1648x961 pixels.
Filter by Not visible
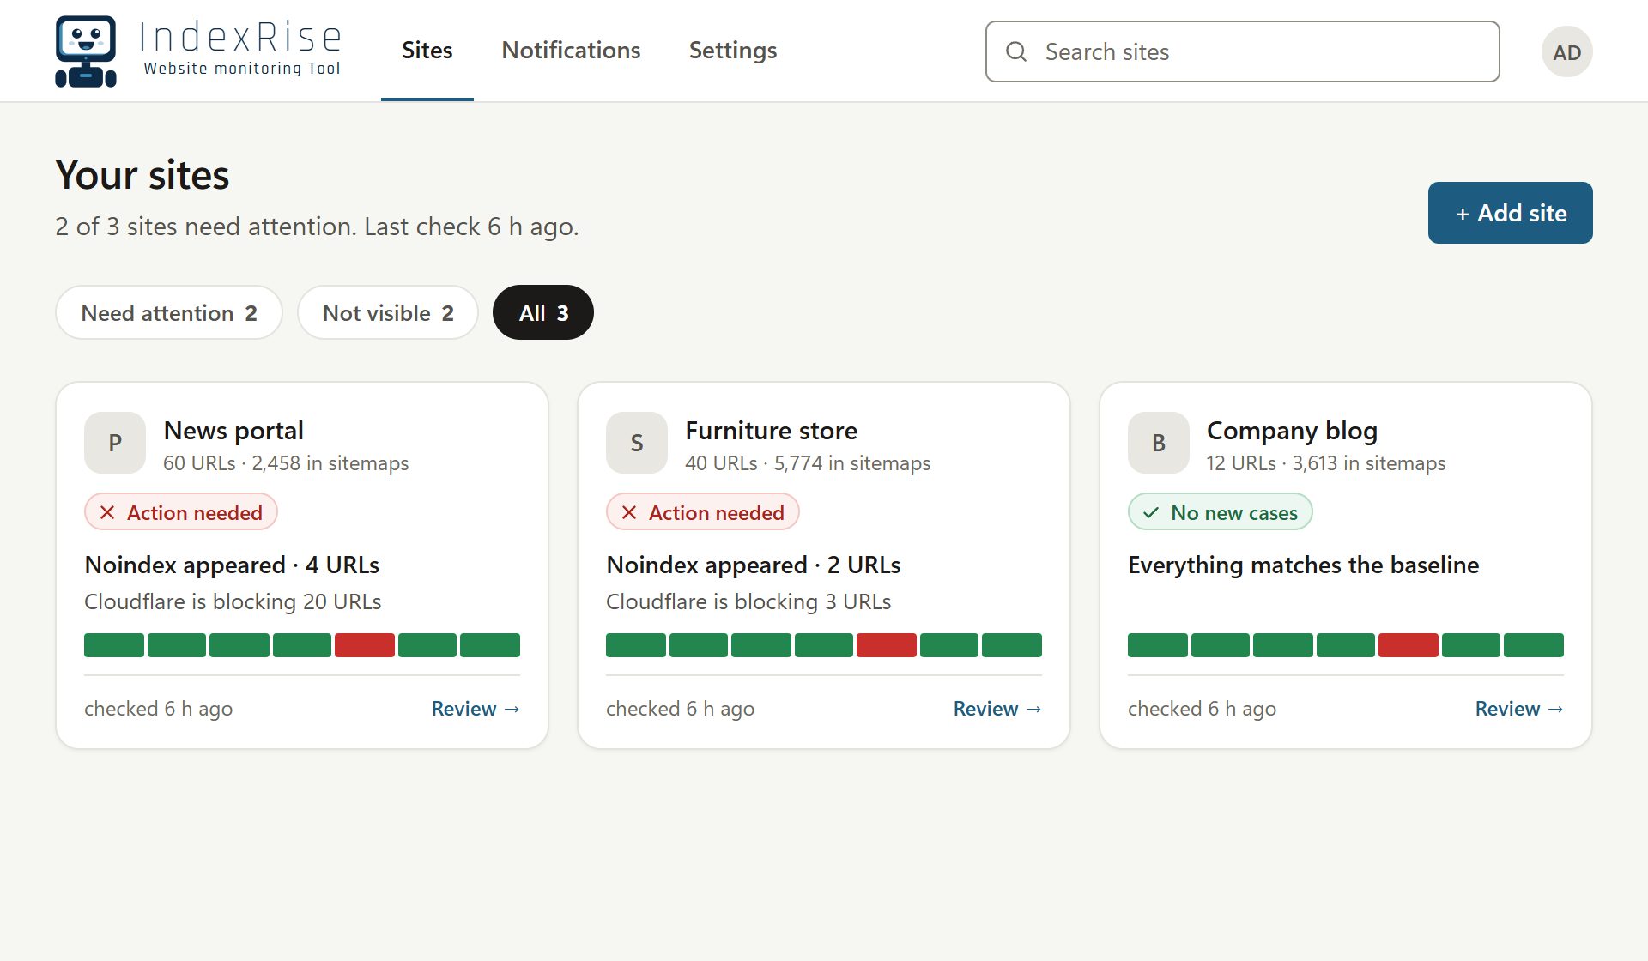(x=388, y=312)
